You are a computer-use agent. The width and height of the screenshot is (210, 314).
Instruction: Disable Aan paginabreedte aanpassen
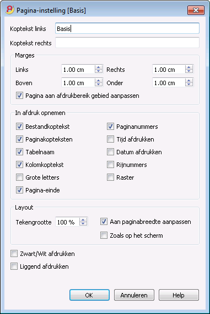pyautogui.click(x=104, y=222)
